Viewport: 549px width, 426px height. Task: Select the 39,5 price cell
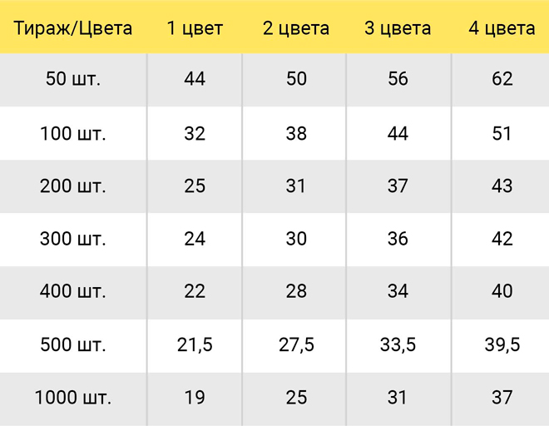(502, 344)
